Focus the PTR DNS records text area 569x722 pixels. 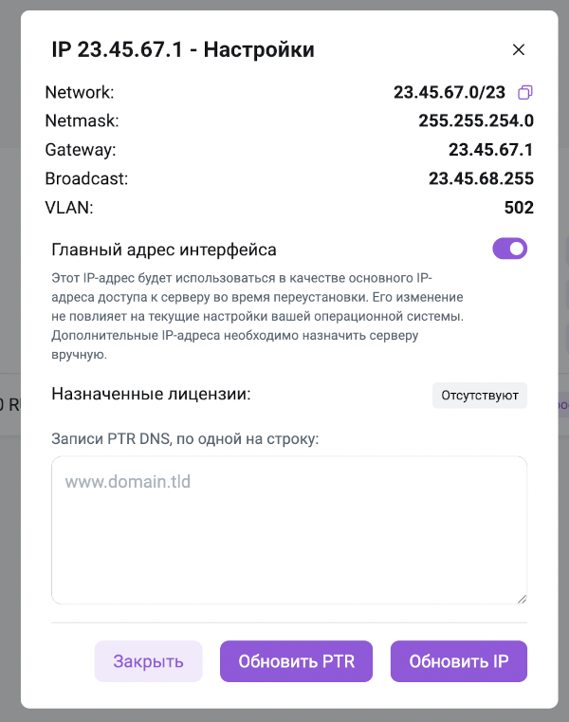click(289, 530)
